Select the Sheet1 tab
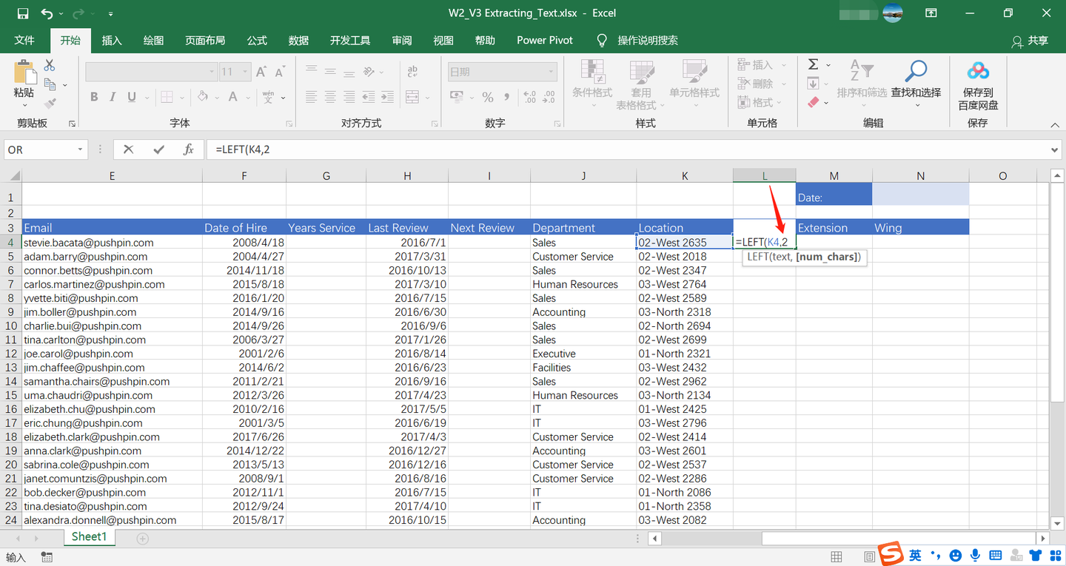Image resolution: width=1066 pixels, height=566 pixels. click(90, 537)
